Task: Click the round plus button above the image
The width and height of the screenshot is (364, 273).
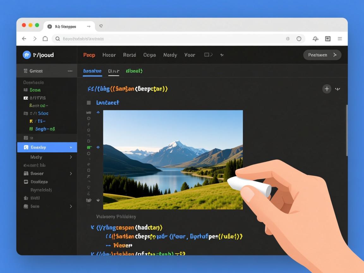Action: tap(327, 89)
